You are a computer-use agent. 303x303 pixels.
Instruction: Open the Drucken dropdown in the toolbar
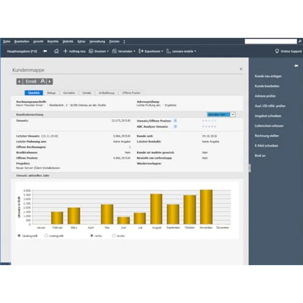click(x=99, y=51)
